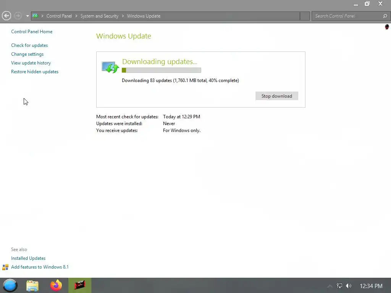Open Add features to Windows 8.1
The height and width of the screenshot is (293, 391).
click(40, 267)
